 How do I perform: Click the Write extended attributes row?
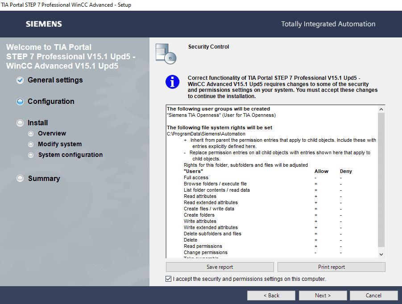coord(263,227)
